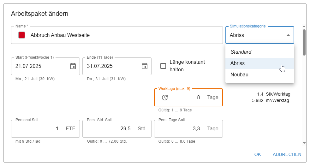The image size is (310, 166).
Task: Click the dialog scrollbar down arrow
Action: coord(304,143)
